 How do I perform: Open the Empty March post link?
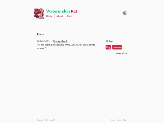coord(60,41)
